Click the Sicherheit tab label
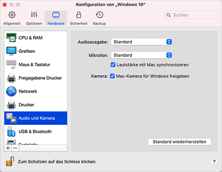 (79, 24)
